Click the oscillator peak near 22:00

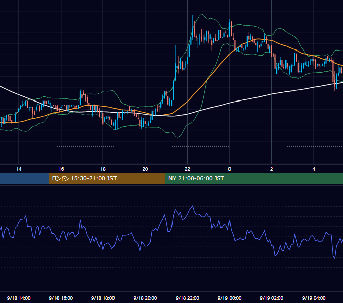(193, 206)
